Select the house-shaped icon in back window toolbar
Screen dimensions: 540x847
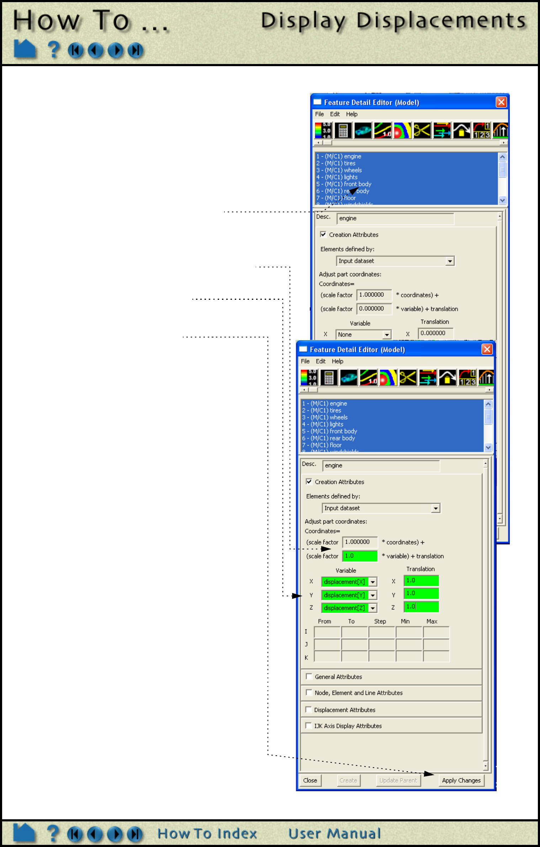tap(462, 130)
